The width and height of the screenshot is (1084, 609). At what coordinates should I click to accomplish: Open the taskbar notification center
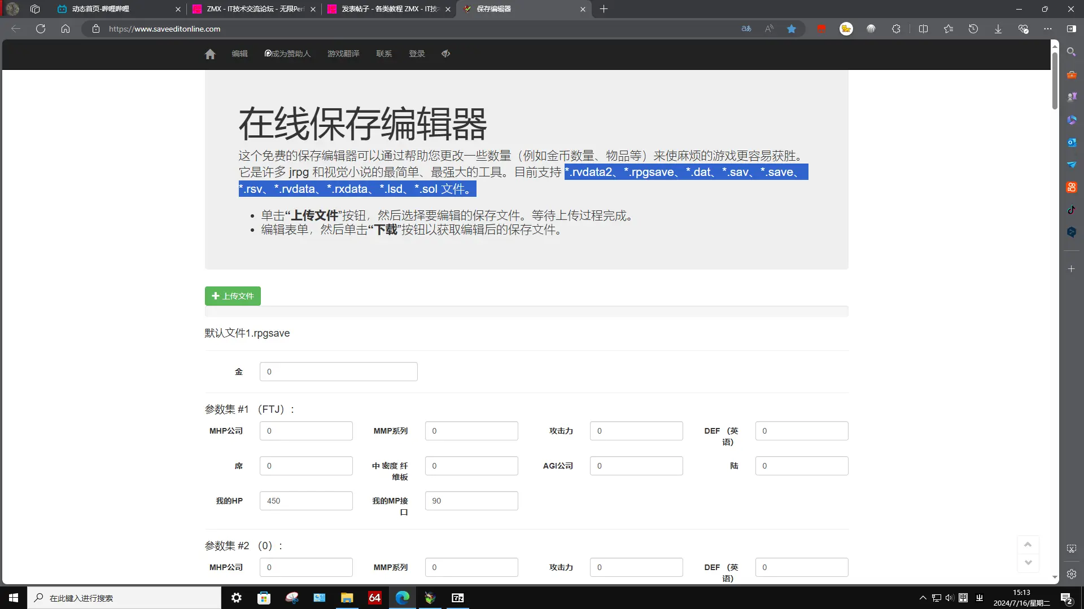click(1066, 598)
